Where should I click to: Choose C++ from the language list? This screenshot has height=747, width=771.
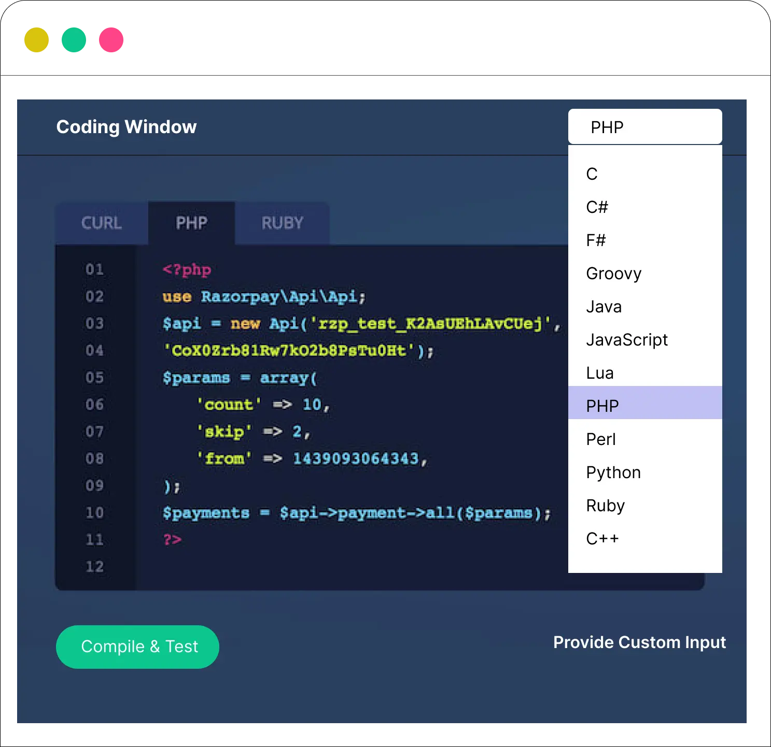(x=602, y=539)
